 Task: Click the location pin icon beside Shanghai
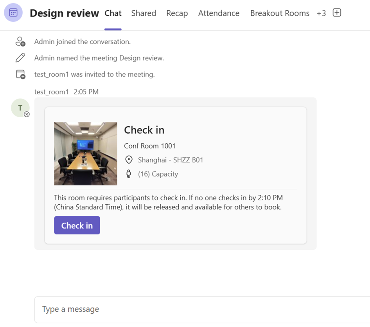[x=129, y=160]
